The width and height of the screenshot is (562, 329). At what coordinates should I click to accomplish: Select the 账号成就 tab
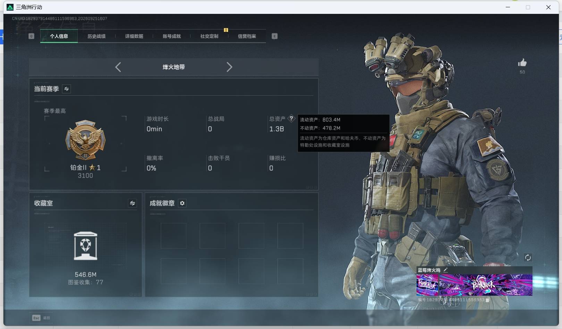tap(171, 36)
